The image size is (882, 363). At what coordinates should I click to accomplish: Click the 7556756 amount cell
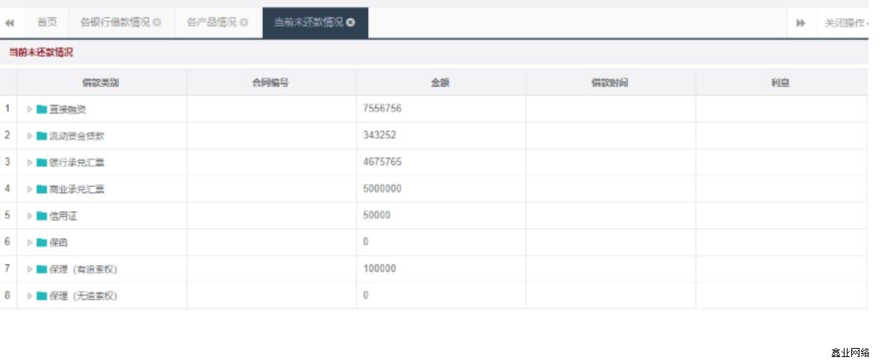[382, 109]
